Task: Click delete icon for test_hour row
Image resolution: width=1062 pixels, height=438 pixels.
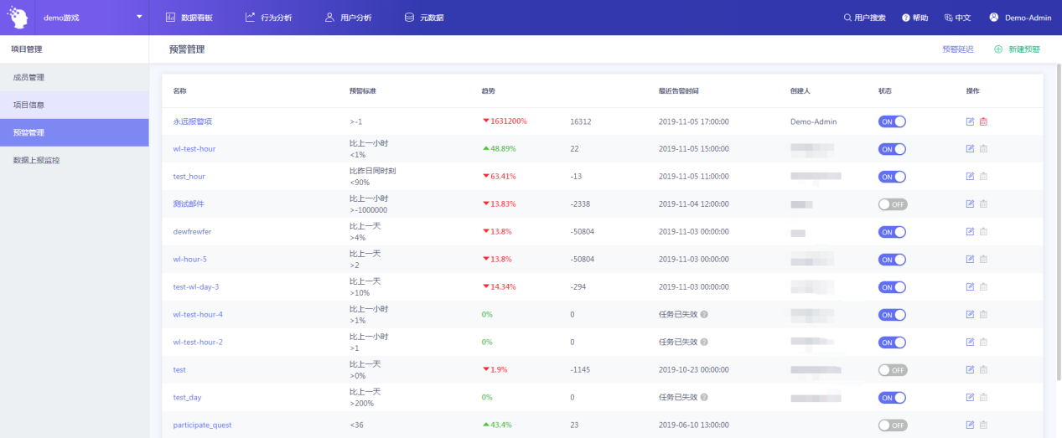Action: coord(983,177)
